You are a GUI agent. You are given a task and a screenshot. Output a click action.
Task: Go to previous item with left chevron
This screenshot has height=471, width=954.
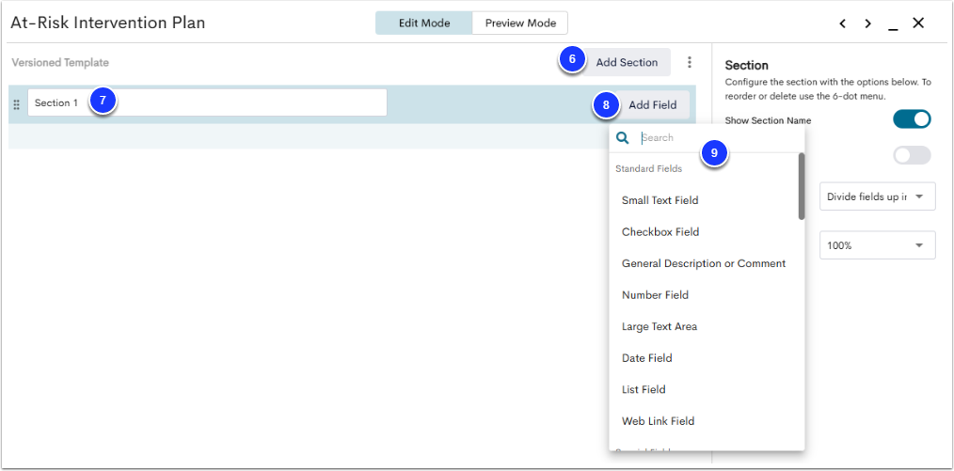click(x=843, y=24)
